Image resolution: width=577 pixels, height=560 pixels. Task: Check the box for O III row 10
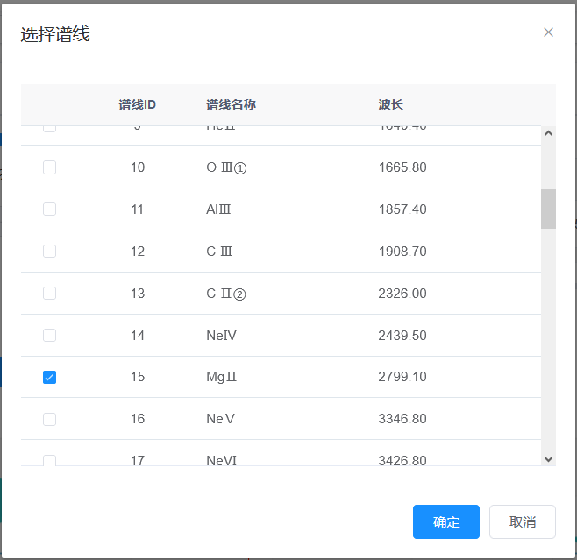coord(49,167)
